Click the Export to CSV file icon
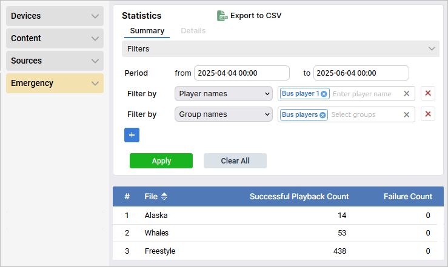The width and height of the screenshot is (448, 267). click(222, 16)
